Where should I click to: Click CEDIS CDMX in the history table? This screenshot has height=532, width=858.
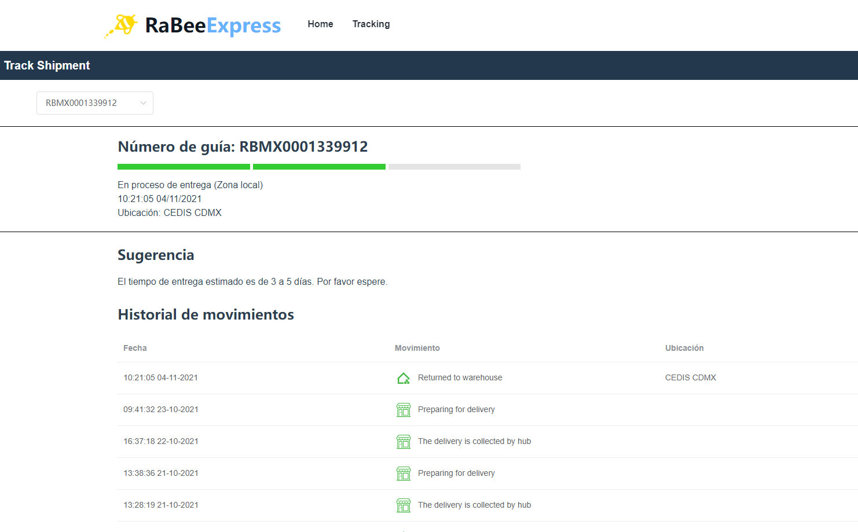point(690,377)
